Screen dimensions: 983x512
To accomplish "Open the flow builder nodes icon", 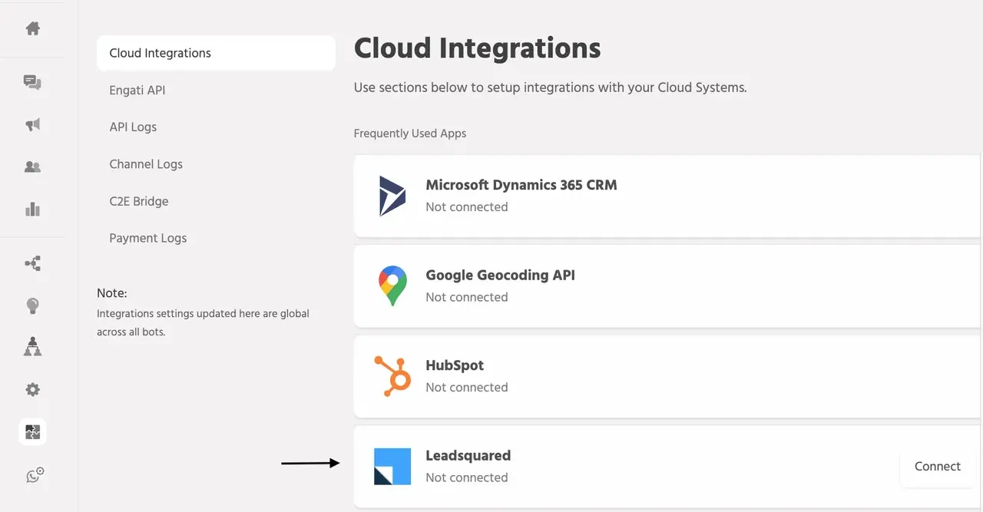I will (32, 264).
